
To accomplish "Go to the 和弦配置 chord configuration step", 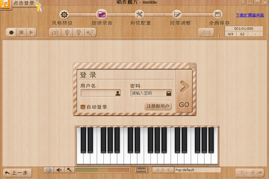I will click(140, 15).
